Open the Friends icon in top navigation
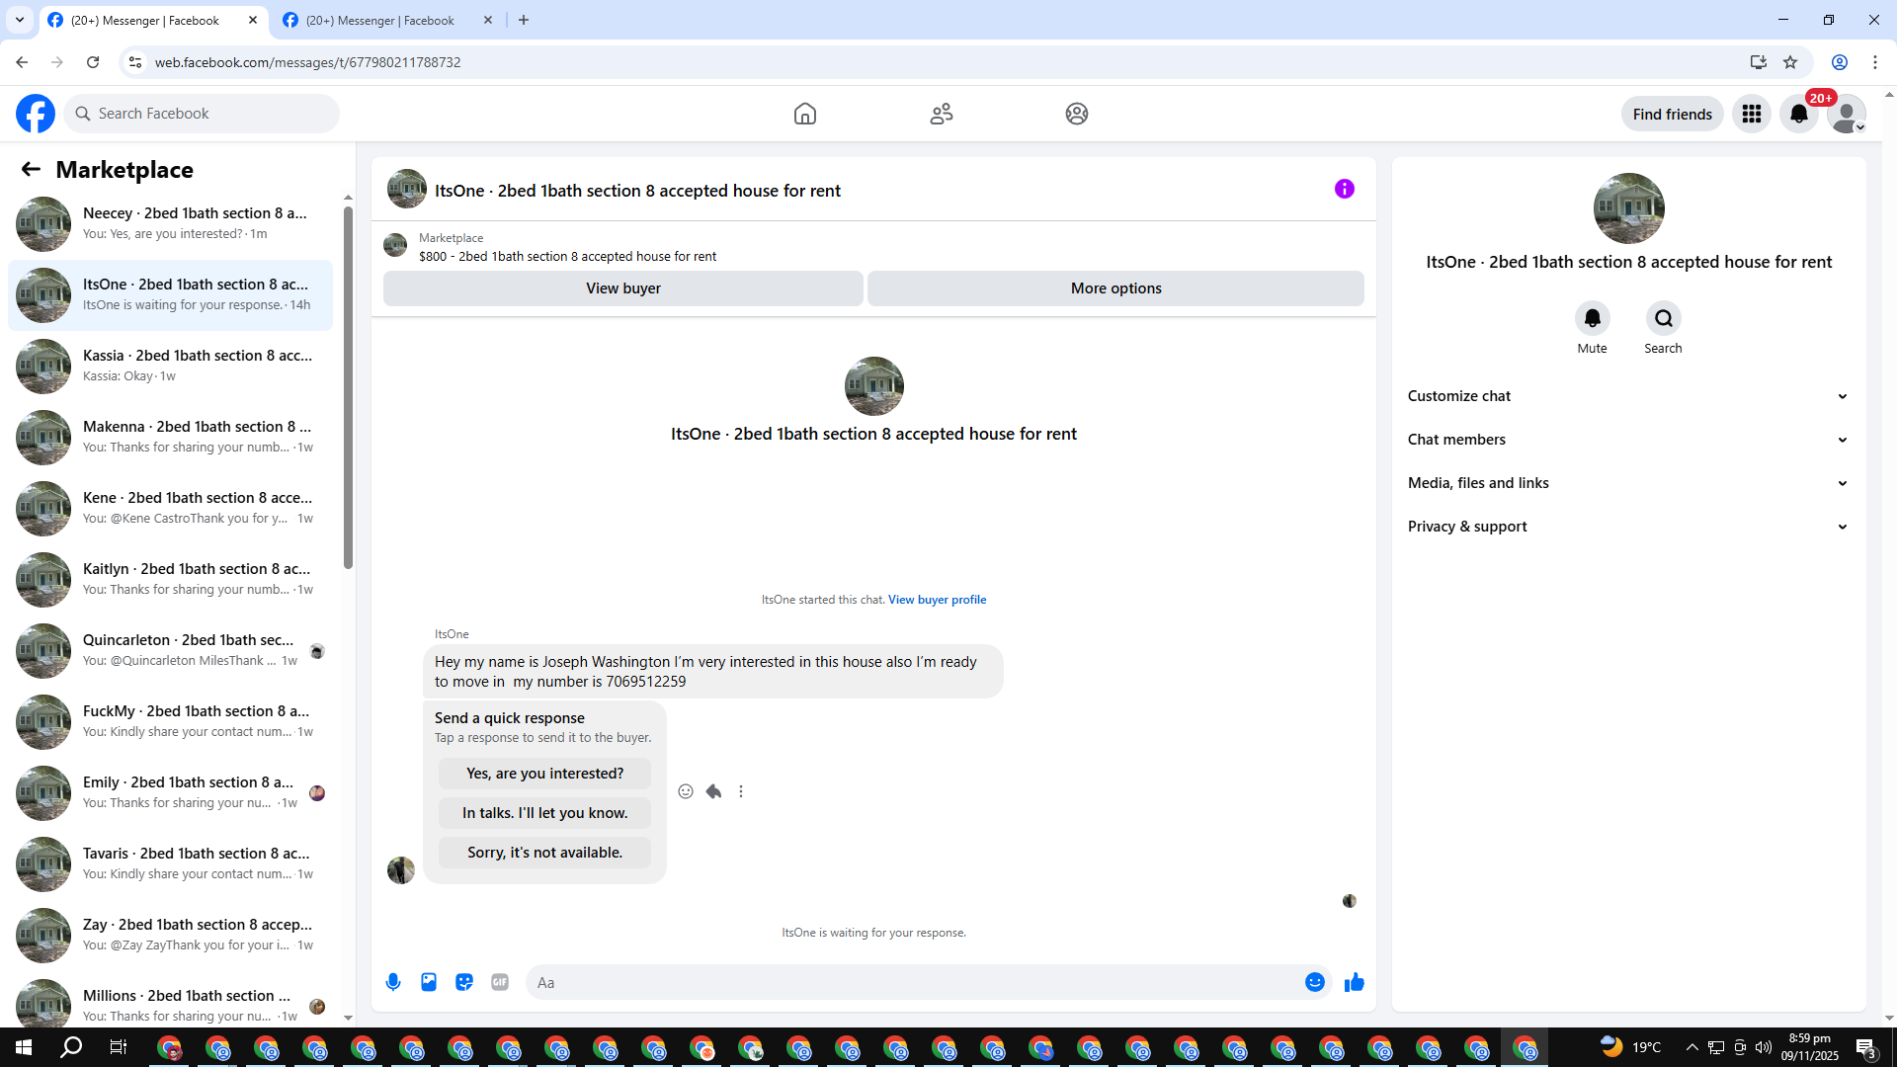Image resolution: width=1897 pixels, height=1067 pixels. pyautogui.click(x=942, y=114)
